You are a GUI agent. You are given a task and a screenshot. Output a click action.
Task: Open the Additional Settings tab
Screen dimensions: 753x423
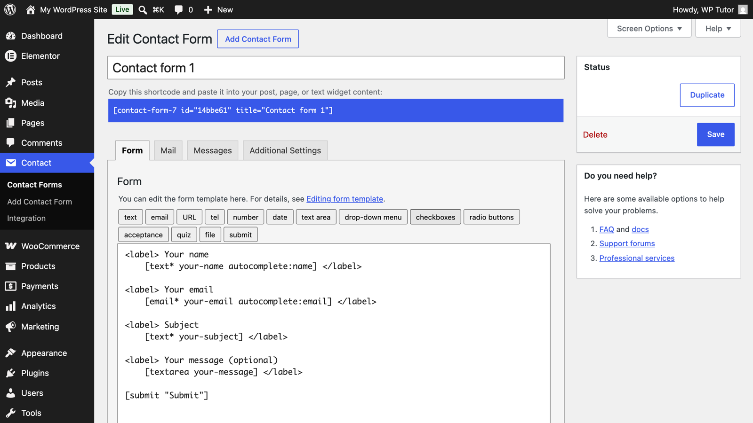pyautogui.click(x=285, y=150)
